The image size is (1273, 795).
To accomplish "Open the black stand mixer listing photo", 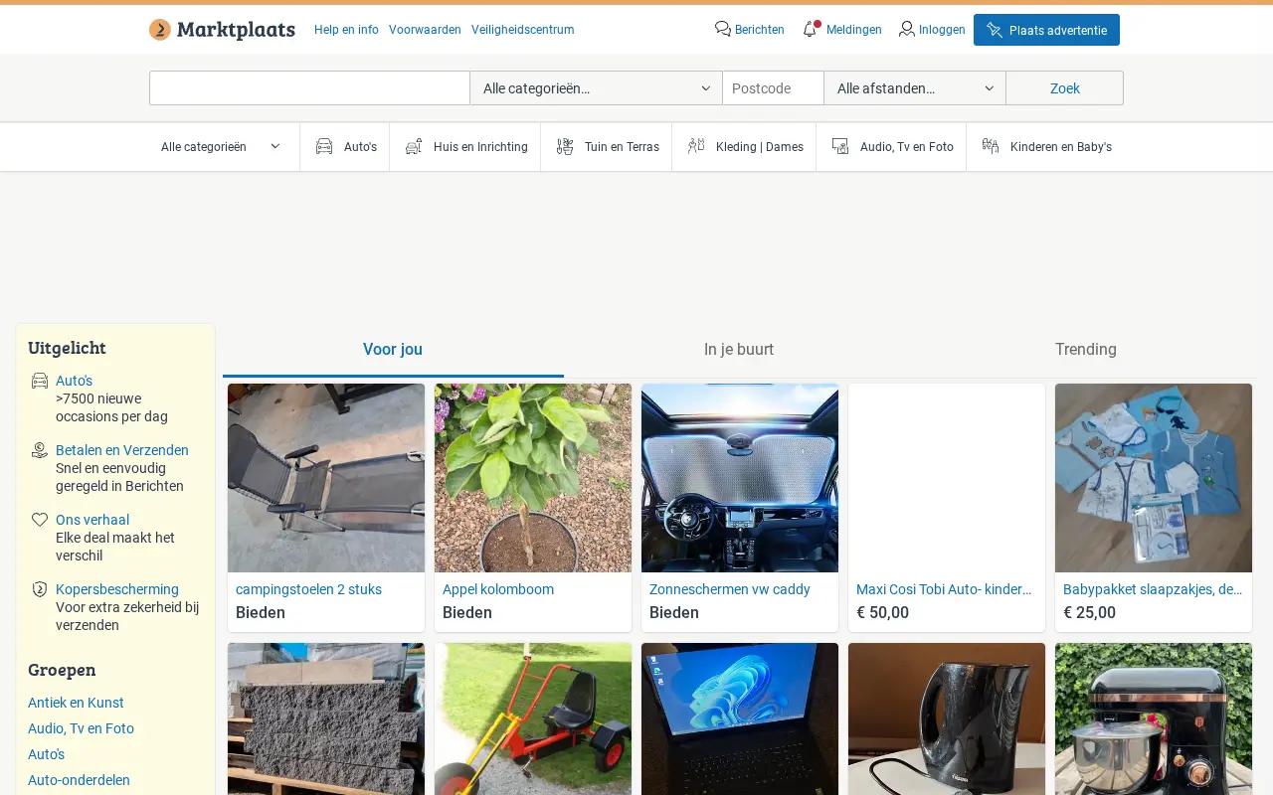I will click(x=1154, y=718).
